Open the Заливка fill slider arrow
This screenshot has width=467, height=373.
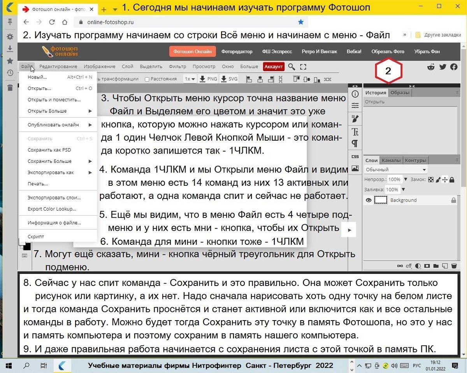pos(403,190)
